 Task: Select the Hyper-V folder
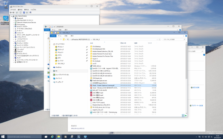(95, 59)
